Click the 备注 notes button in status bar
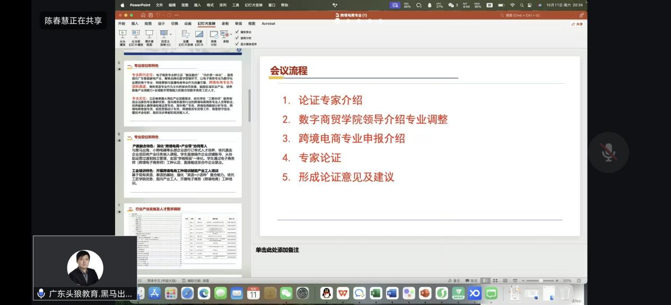671x305 pixels. click(454, 281)
